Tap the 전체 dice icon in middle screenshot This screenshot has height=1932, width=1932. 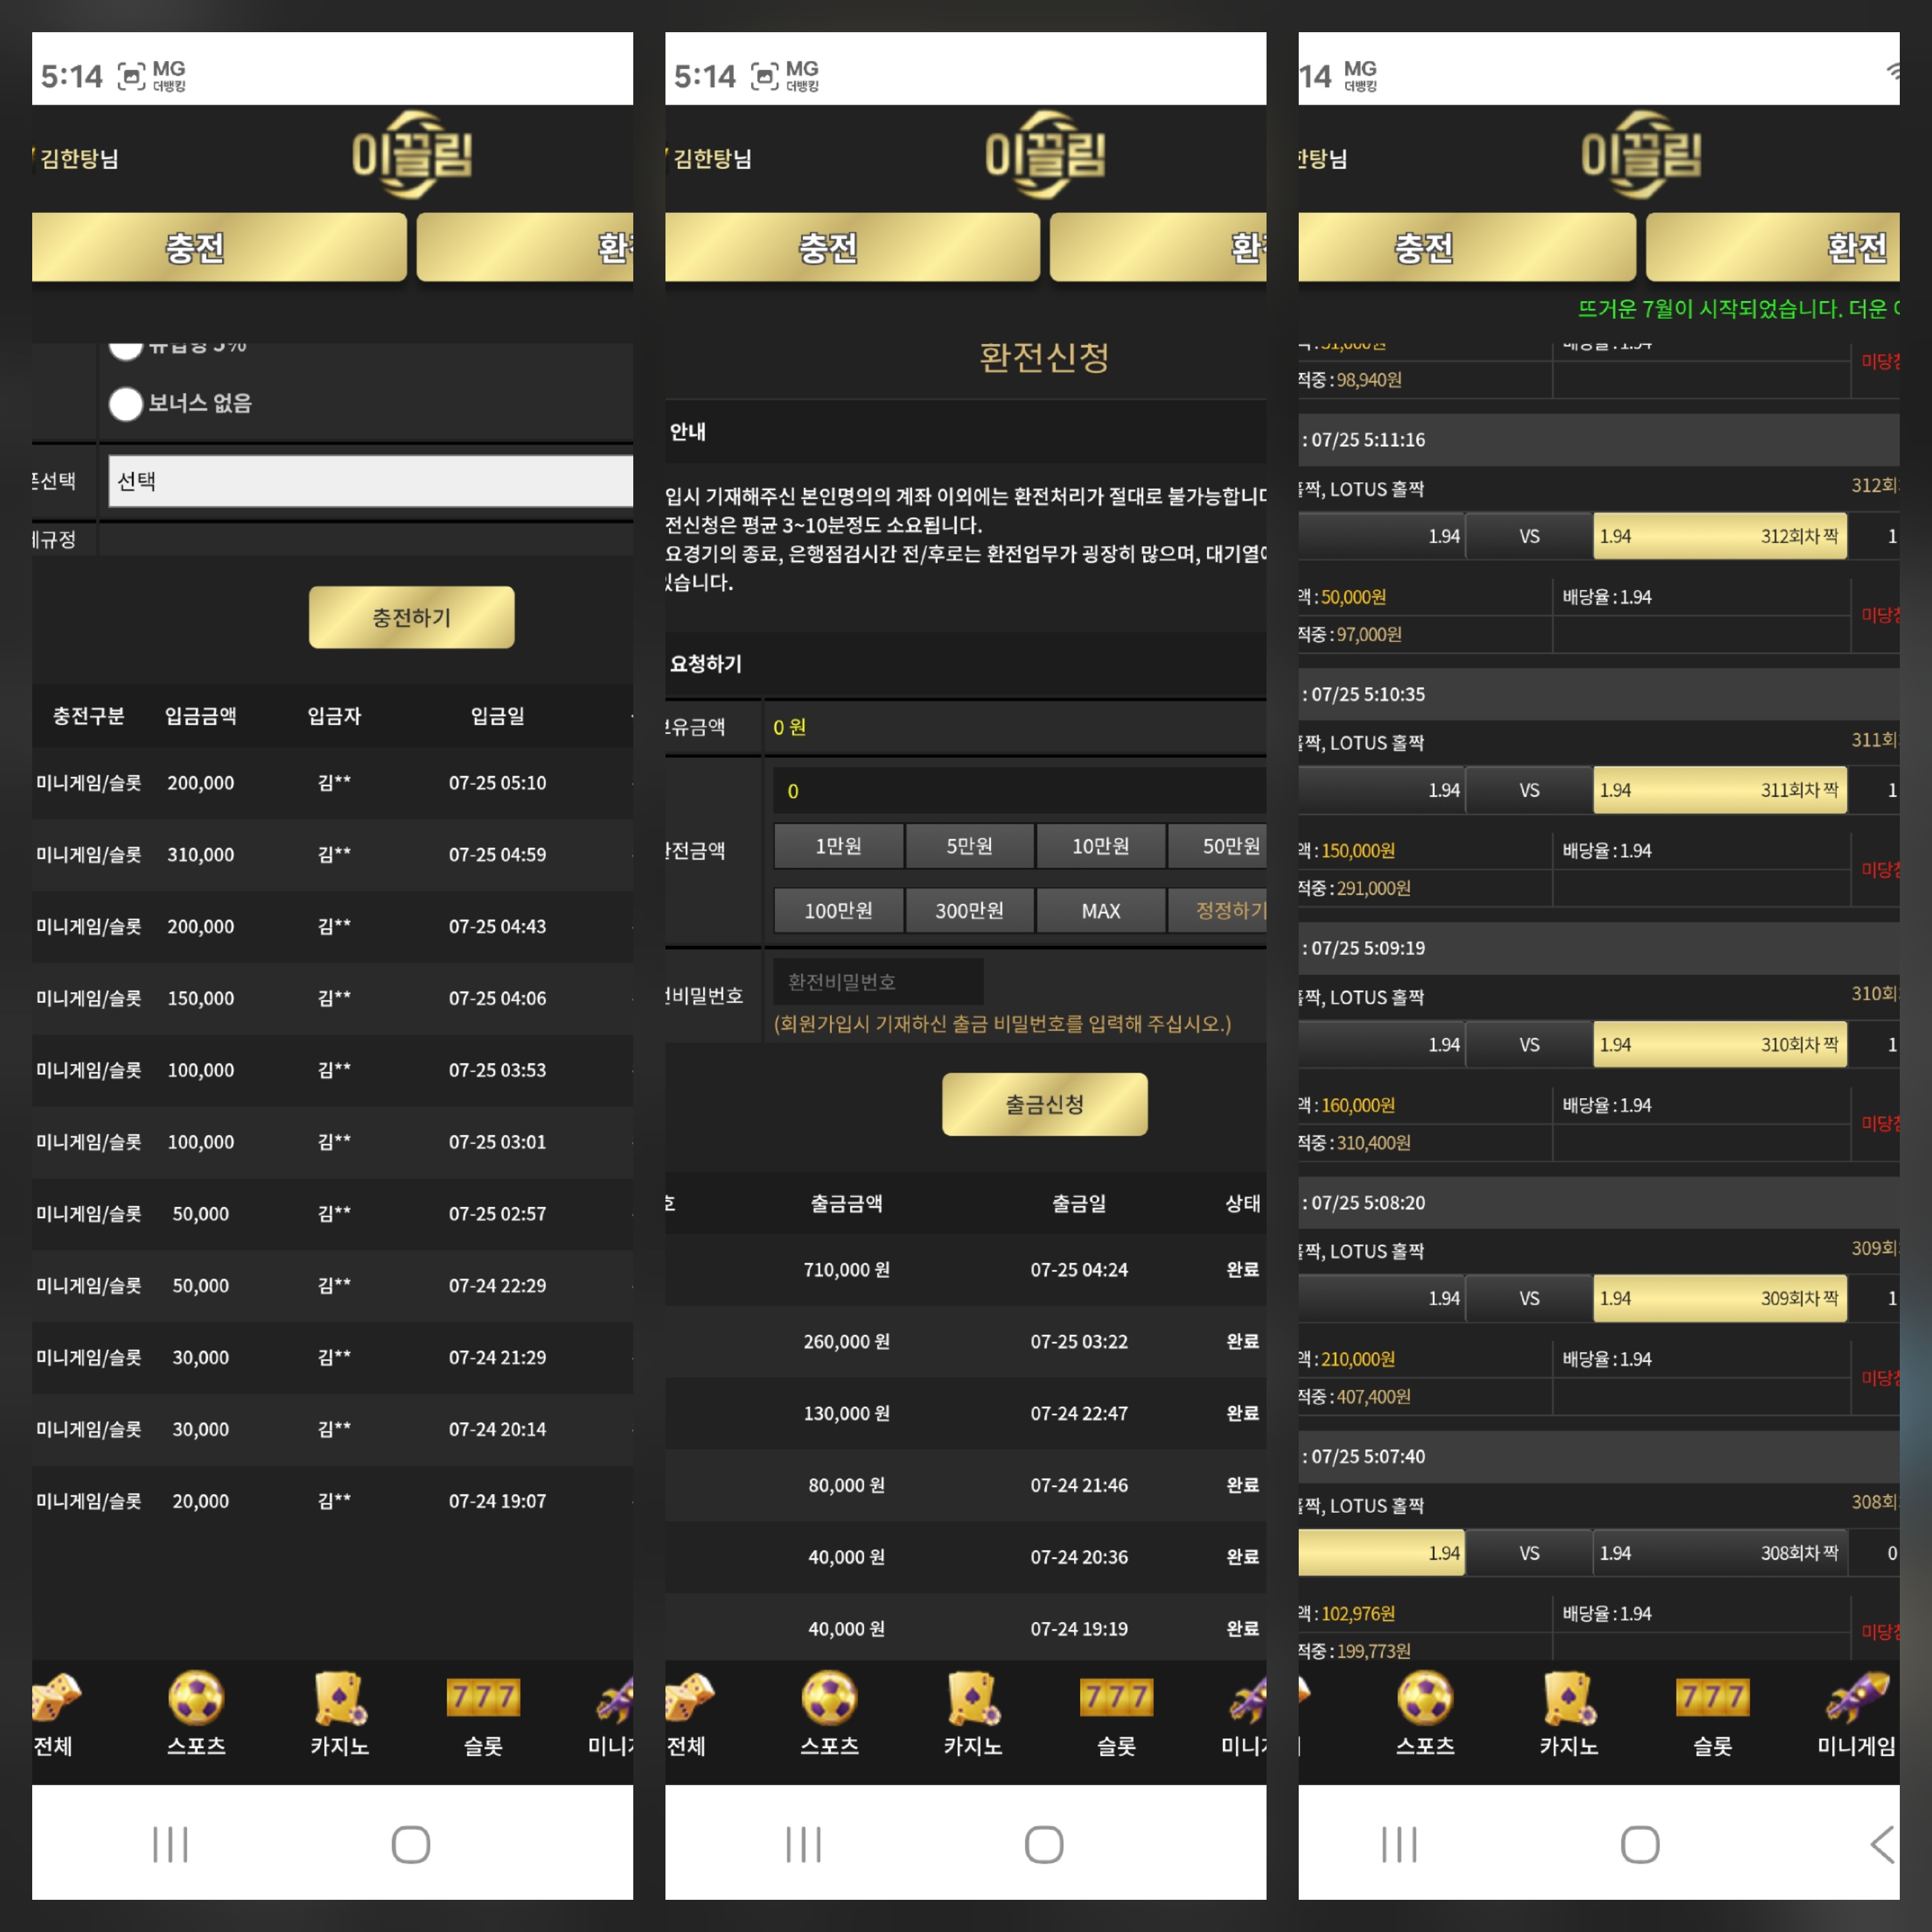pyautogui.click(x=689, y=1697)
